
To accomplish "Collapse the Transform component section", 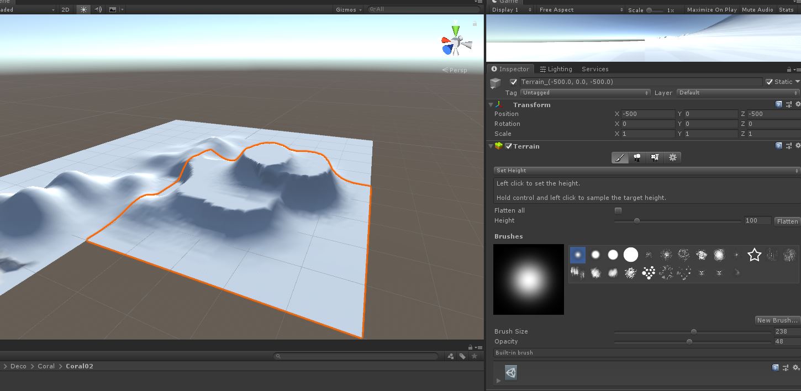I will coord(491,105).
